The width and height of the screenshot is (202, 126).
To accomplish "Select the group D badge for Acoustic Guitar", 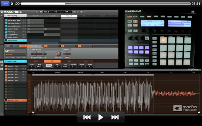I will [6, 29].
